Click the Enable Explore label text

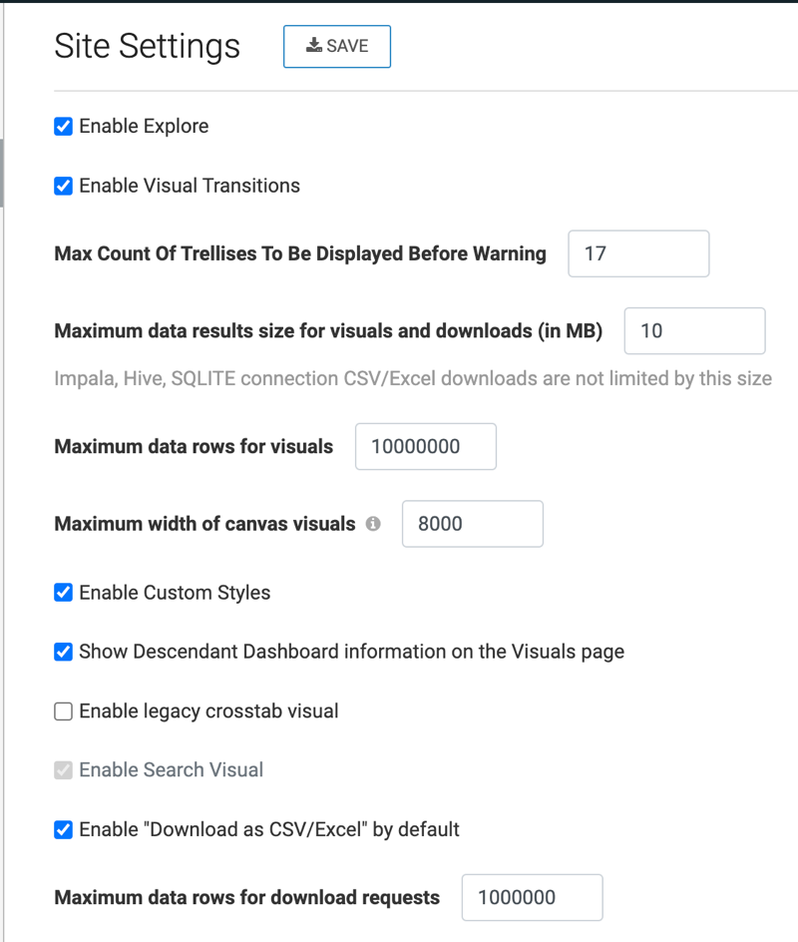pyautogui.click(x=144, y=126)
